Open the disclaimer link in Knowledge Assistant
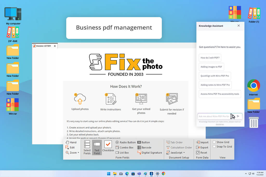This screenshot has height=177, width=266. coord(220,124)
